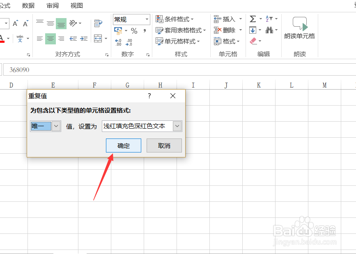Click the phonetic guide wén icon
Screen dimensions: 356x254
(20, 38)
